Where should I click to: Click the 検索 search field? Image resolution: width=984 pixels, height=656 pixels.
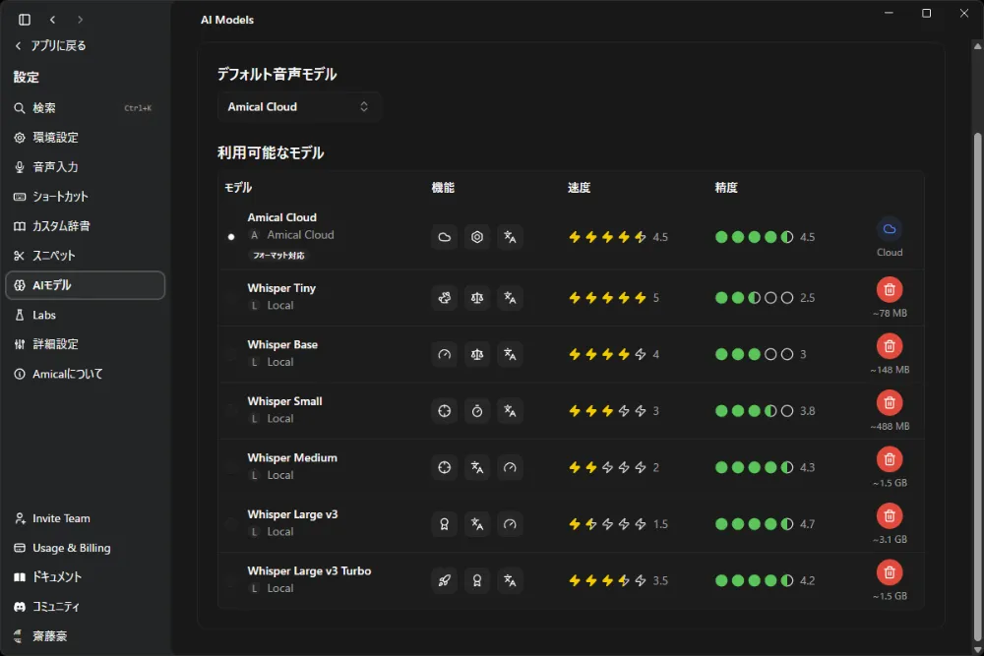click(85, 108)
